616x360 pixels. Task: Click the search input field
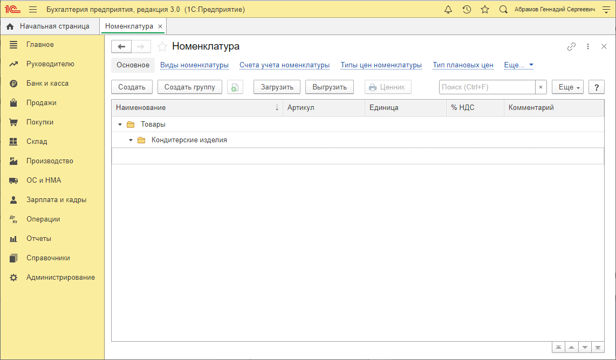pos(487,87)
